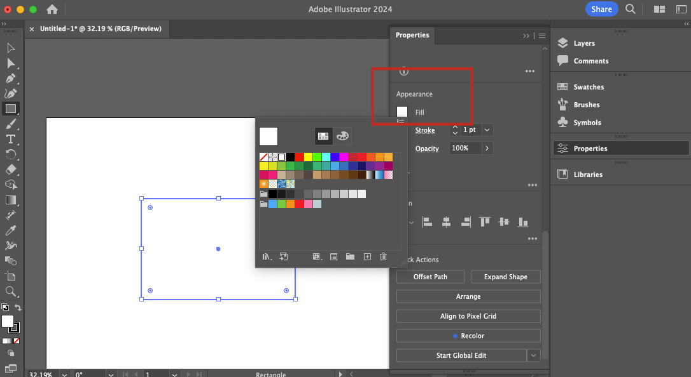Click the Offset Path button

click(x=431, y=277)
